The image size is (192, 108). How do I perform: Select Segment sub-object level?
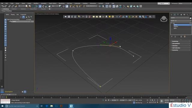(x=176, y=27)
